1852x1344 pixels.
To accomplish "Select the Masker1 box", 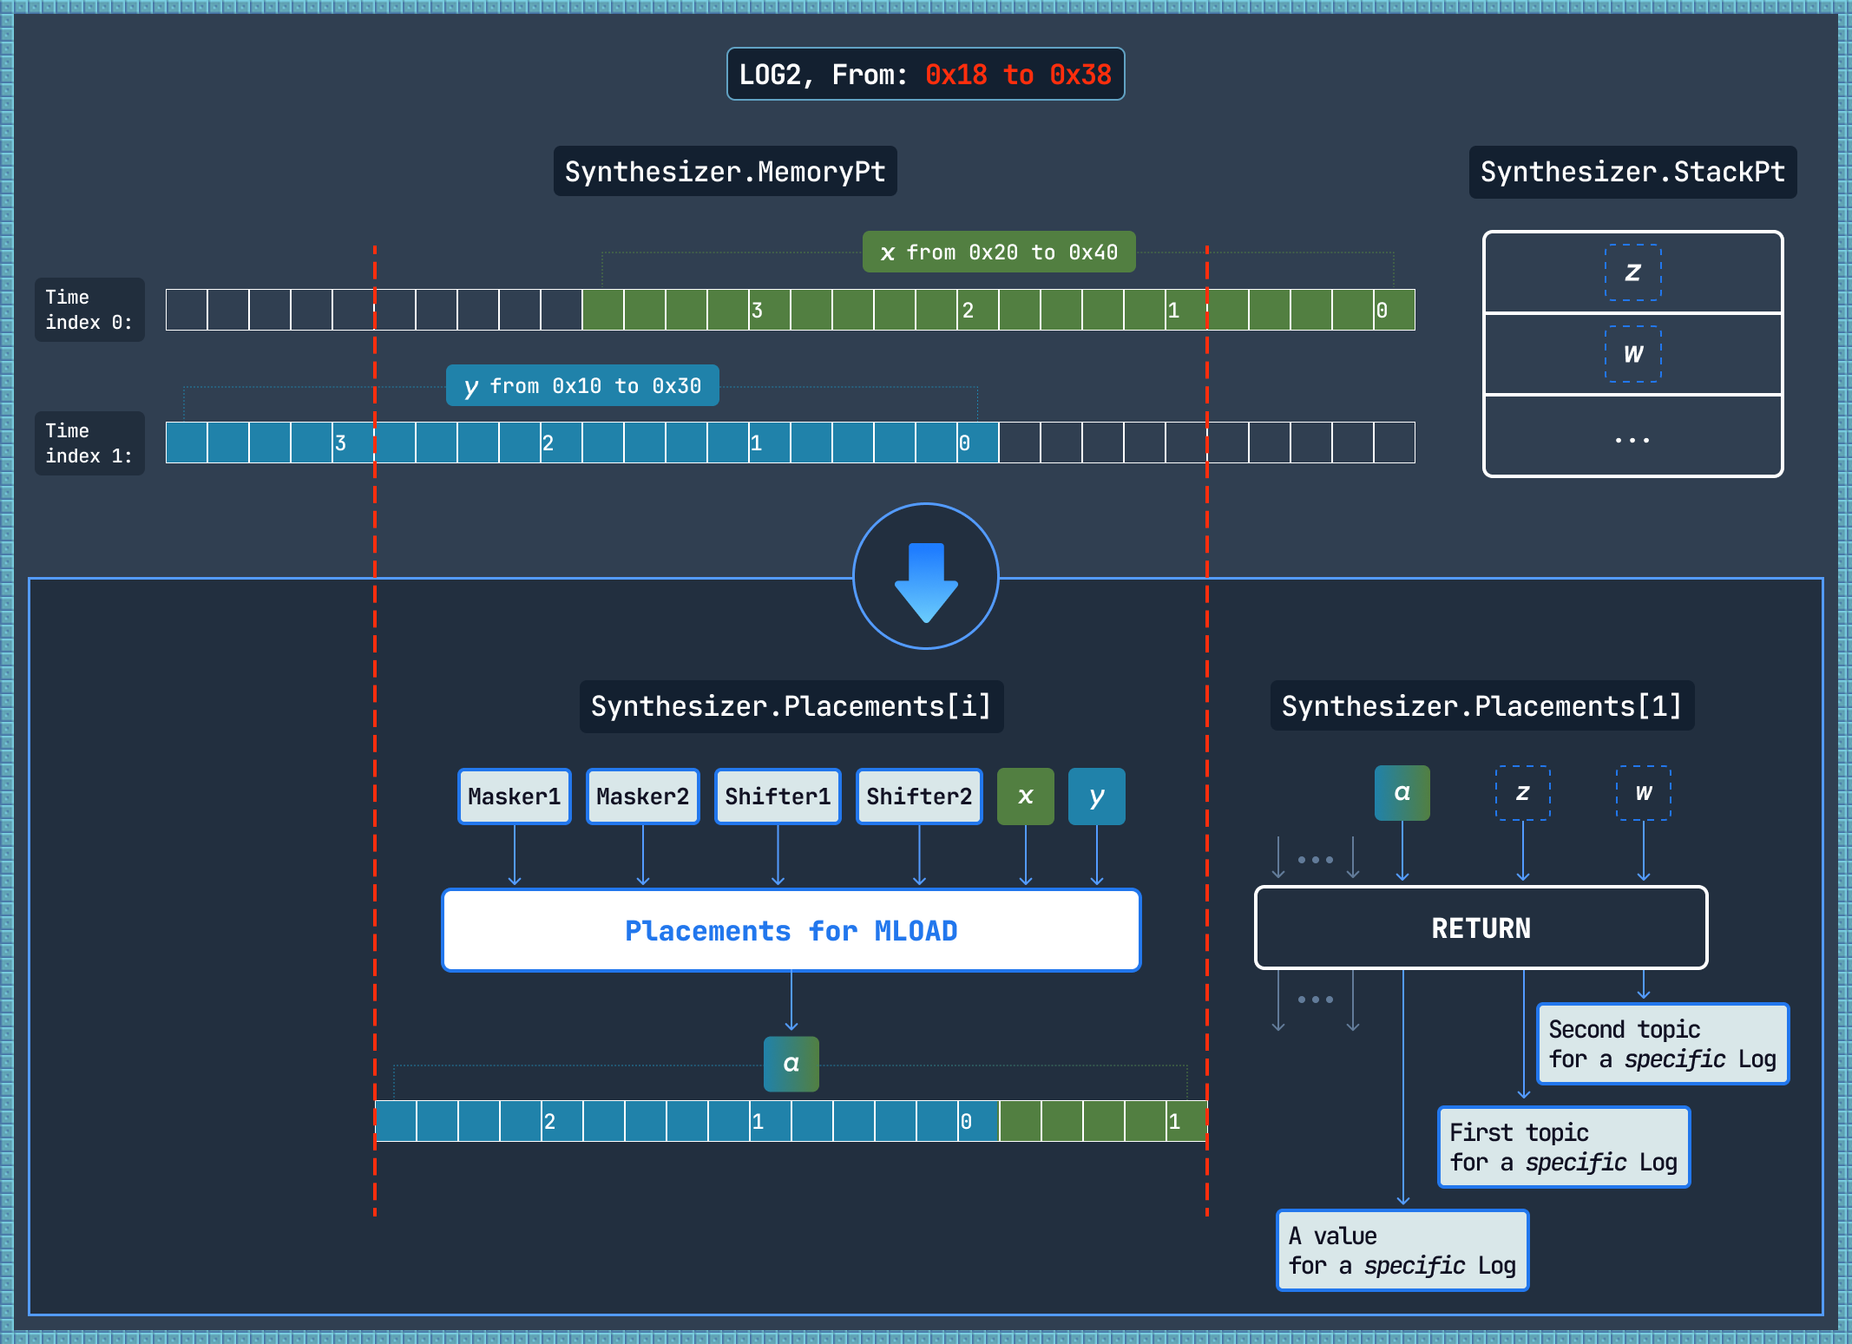I will (515, 796).
